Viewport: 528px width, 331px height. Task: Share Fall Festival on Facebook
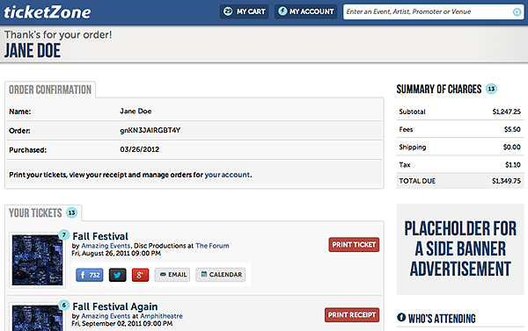pyautogui.click(x=89, y=275)
